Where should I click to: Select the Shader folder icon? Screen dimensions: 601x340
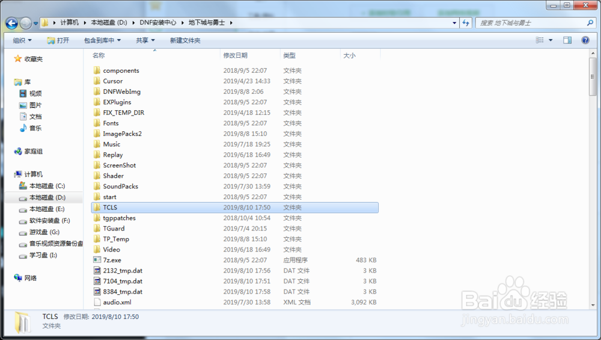[x=97, y=176]
